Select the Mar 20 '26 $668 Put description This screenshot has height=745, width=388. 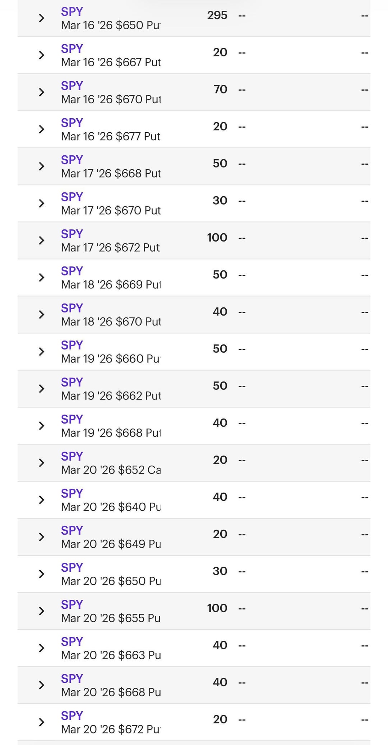[111, 692]
